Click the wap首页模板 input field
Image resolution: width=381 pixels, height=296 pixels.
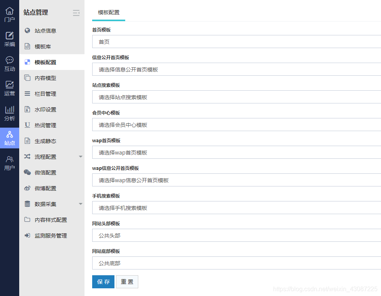(230, 152)
